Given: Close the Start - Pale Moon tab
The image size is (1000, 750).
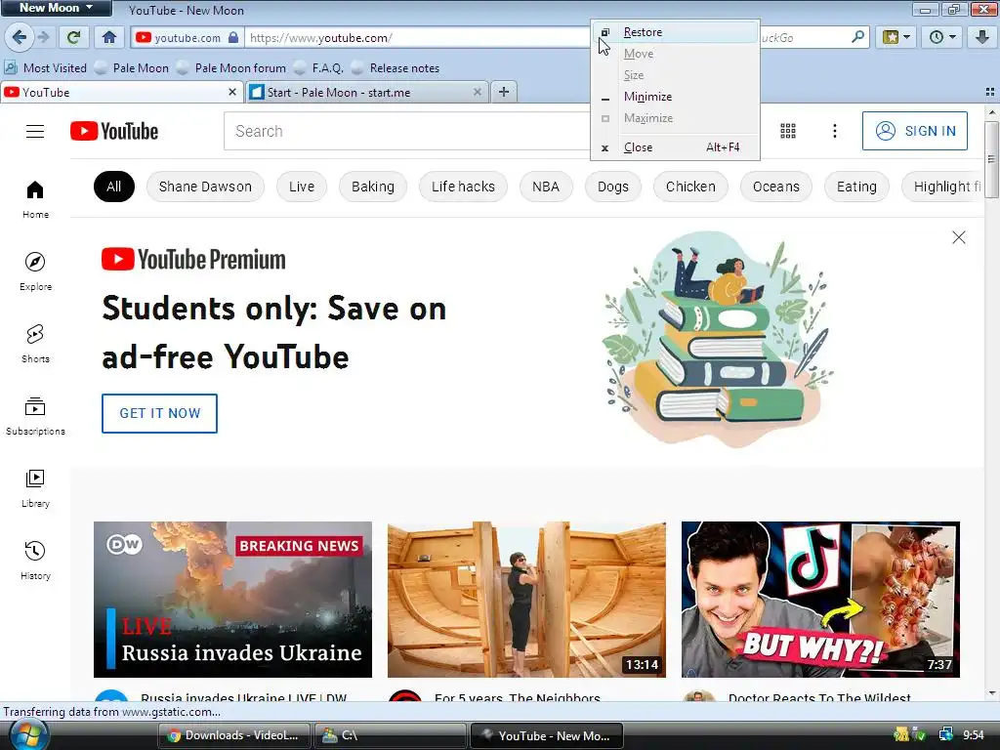Looking at the screenshot, I should [477, 93].
